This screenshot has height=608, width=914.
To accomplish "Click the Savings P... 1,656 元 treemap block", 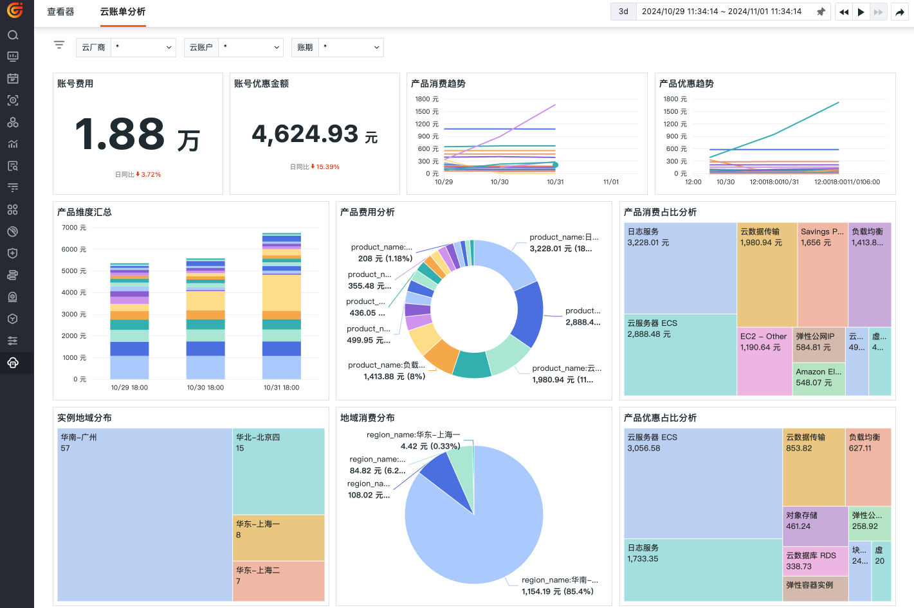I will click(x=823, y=275).
